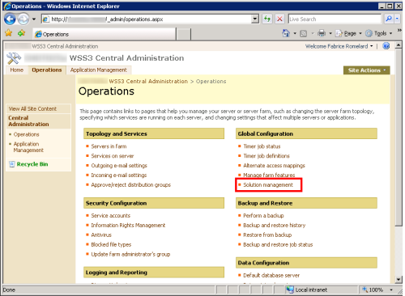
Task: Click the blue Help icon
Action: point(386,46)
